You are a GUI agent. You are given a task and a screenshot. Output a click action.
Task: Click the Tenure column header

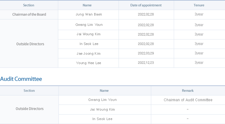[x=199, y=5]
